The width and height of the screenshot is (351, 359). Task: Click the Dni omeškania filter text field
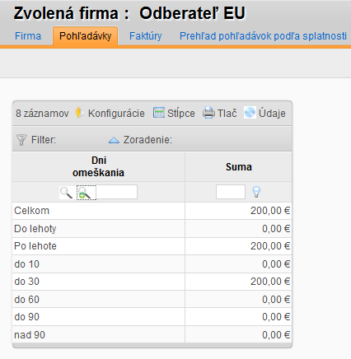tap(117, 192)
